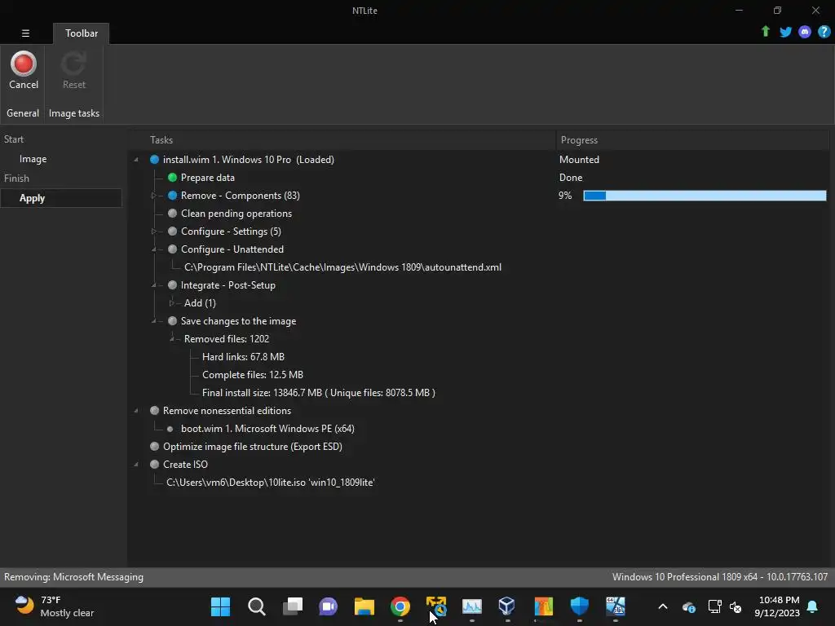The image size is (835, 626).
Task: Click the muted volume tray icon
Action: tap(736, 606)
